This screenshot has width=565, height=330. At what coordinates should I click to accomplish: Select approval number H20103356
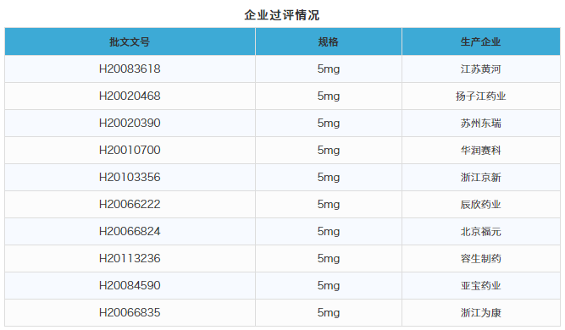coord(130,177)
